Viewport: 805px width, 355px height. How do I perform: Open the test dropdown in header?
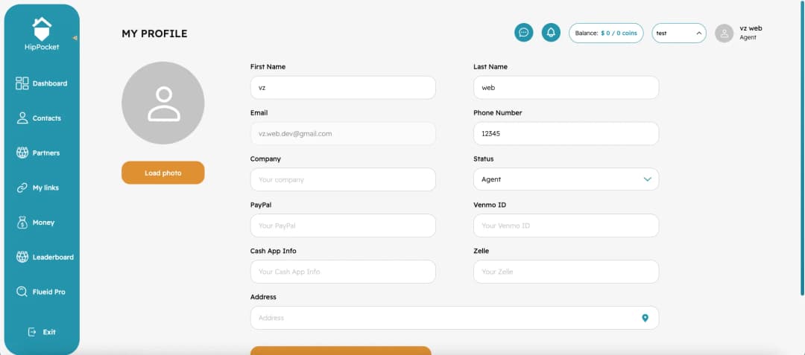679,33
